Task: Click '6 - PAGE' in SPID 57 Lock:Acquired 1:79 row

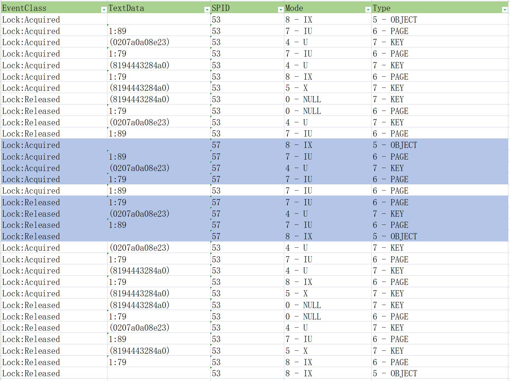Action: 391,179
